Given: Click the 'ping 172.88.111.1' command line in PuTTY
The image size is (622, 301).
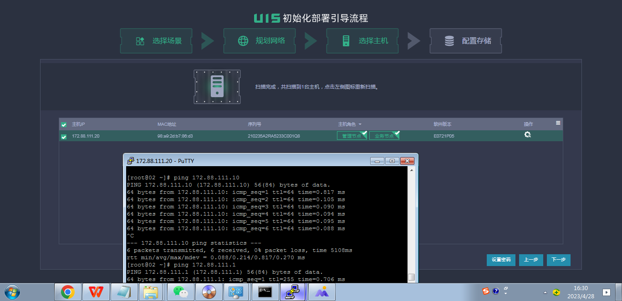Looking at the screenshot, I should tap(181, 265).
